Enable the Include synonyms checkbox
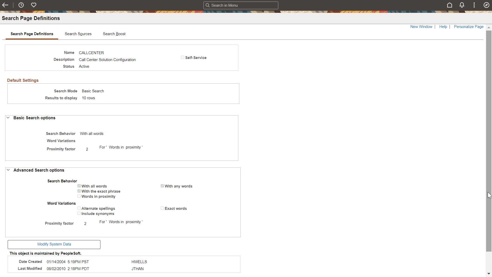 (x=79, y=213)
